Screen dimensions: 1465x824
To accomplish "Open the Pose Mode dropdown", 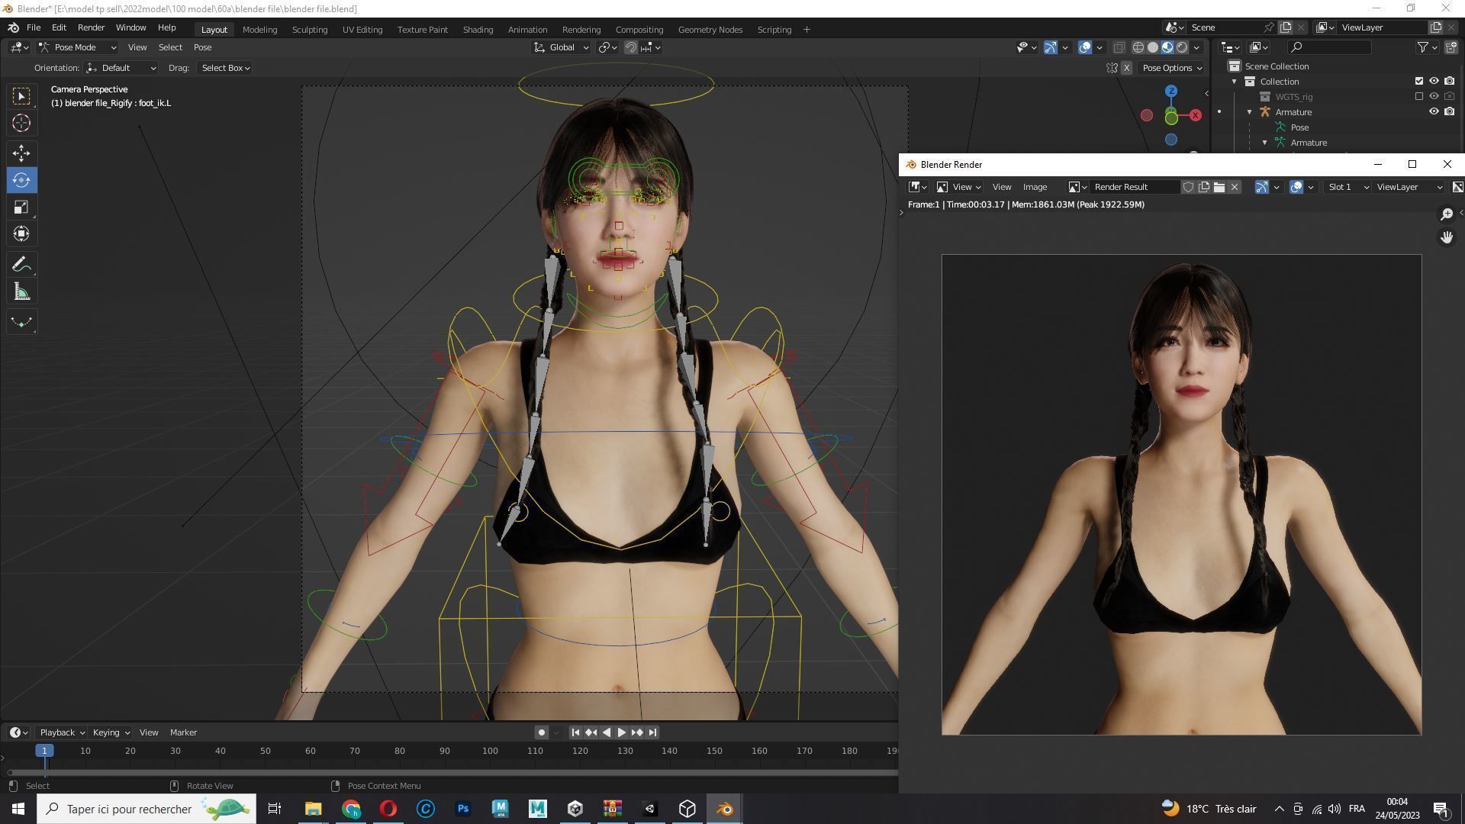I will click(x=78, y=47).
